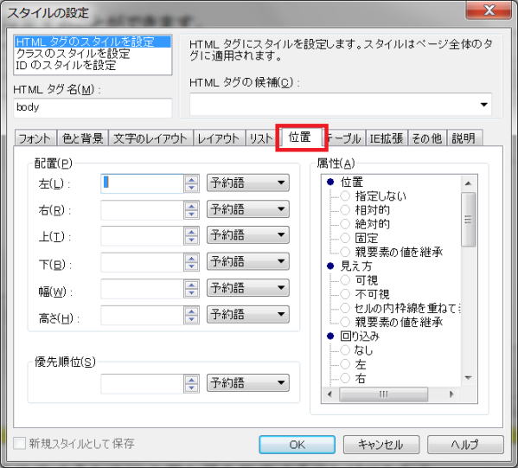Click the attribute list scroll-up arrow
This screenshot has width=518, height=468.
(x=469, y=183)
